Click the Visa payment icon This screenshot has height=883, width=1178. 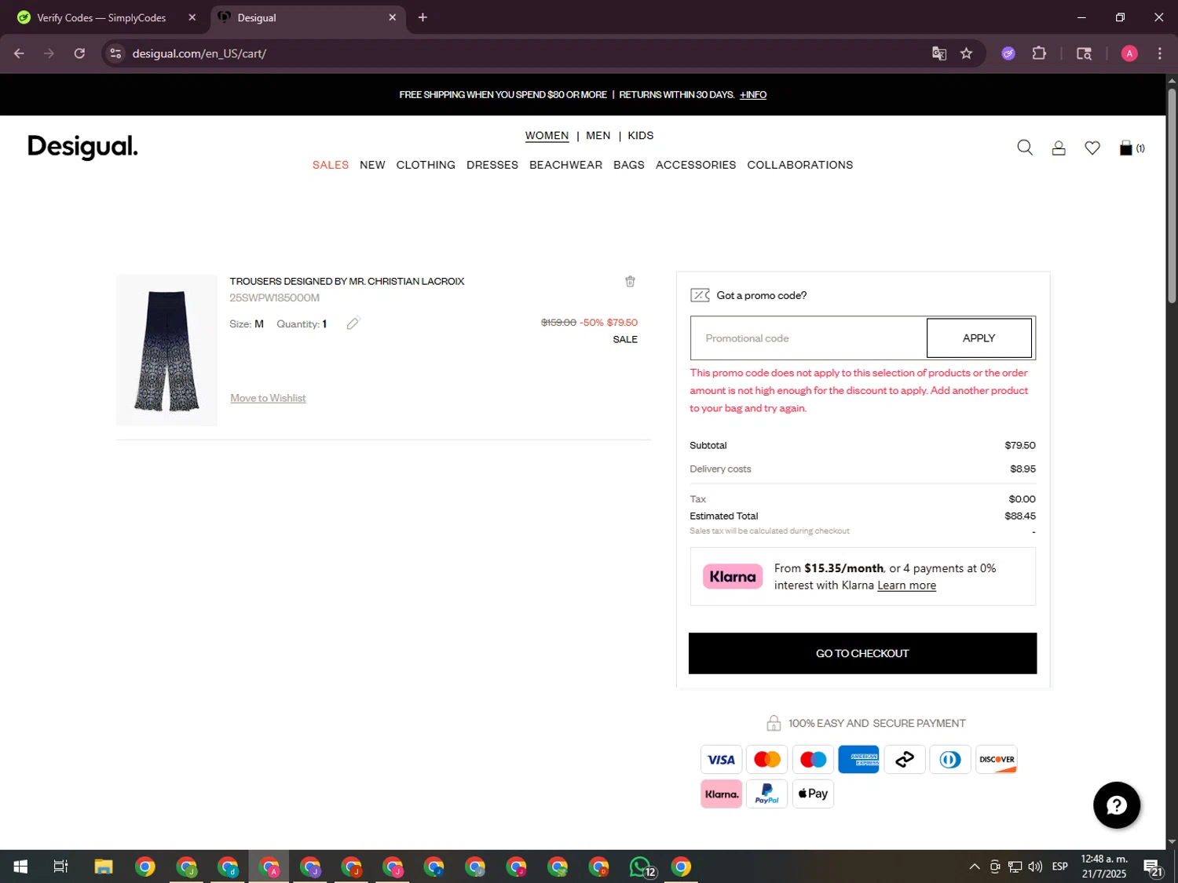pyautogui.click(x=721, y=759)
